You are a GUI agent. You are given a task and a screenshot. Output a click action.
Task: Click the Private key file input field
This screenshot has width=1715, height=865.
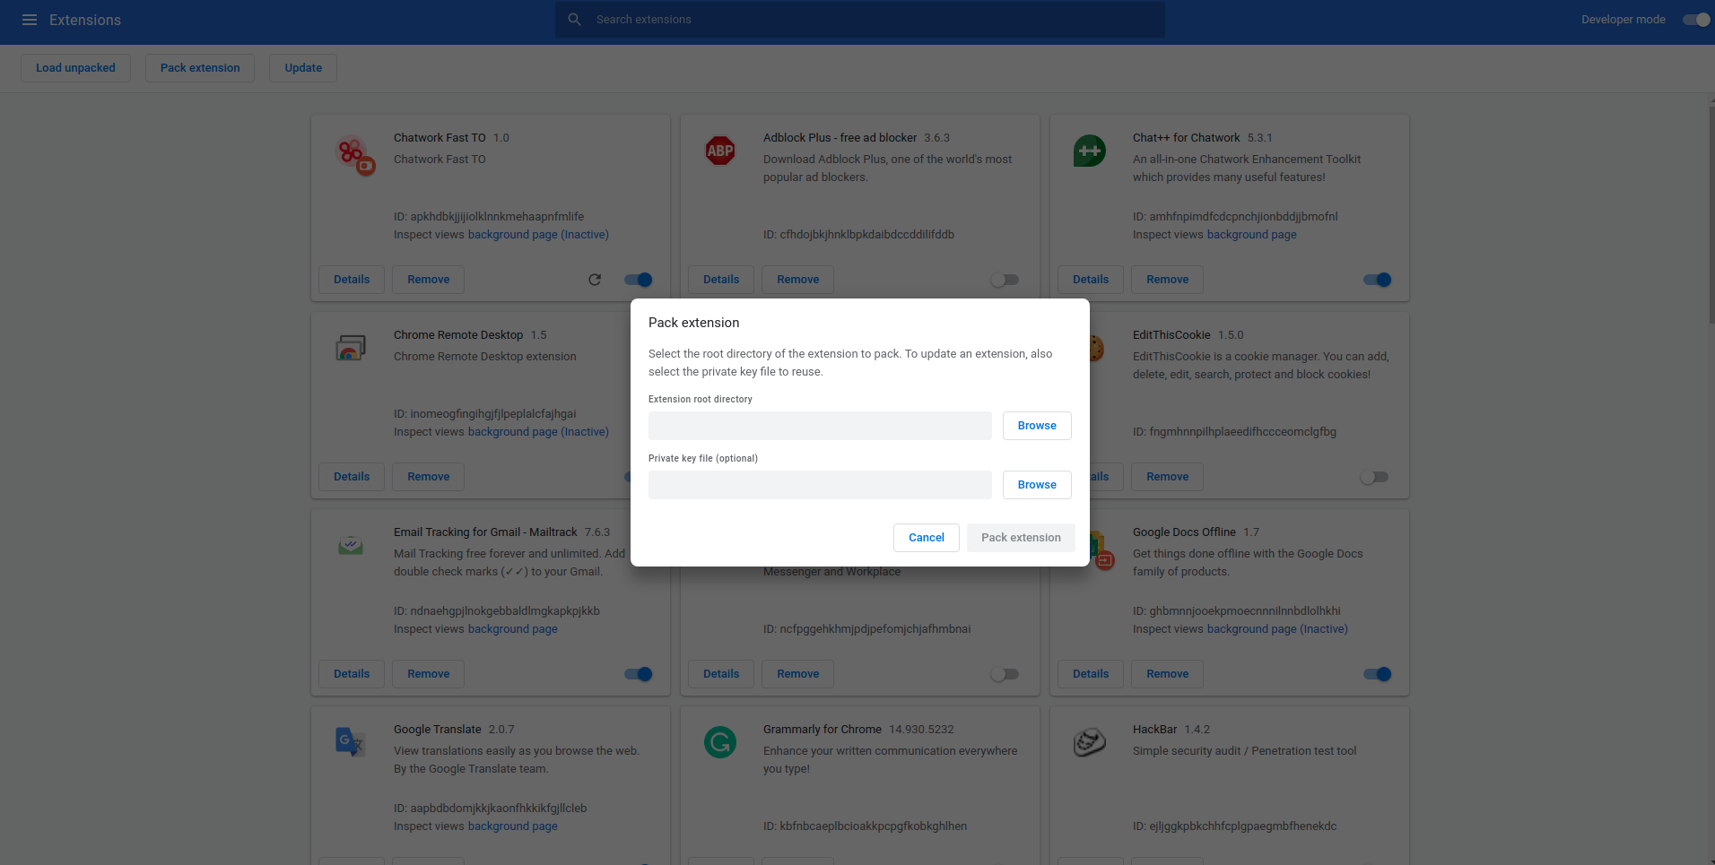coord(819,484)
